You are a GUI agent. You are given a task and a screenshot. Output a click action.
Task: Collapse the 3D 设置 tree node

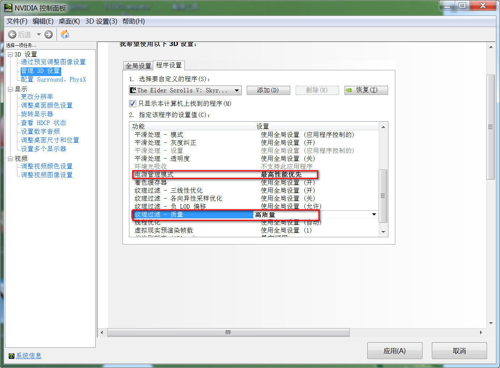(x=11, y=54)
